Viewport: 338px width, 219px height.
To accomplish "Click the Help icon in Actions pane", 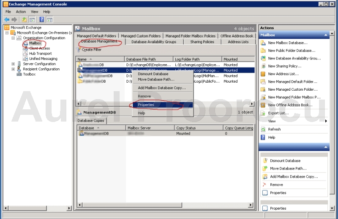I will click(263, 138).
